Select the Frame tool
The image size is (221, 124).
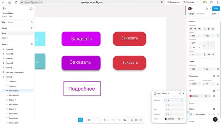point(89,120)
